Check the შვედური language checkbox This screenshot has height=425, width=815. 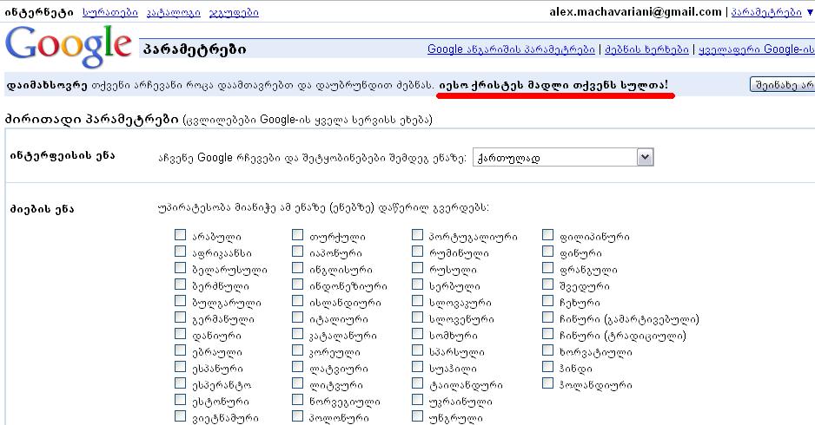[x=548, y=284]
